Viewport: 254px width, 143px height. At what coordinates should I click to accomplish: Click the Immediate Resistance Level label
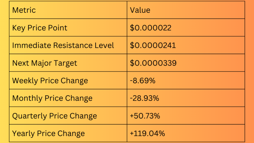click(63, 45)
